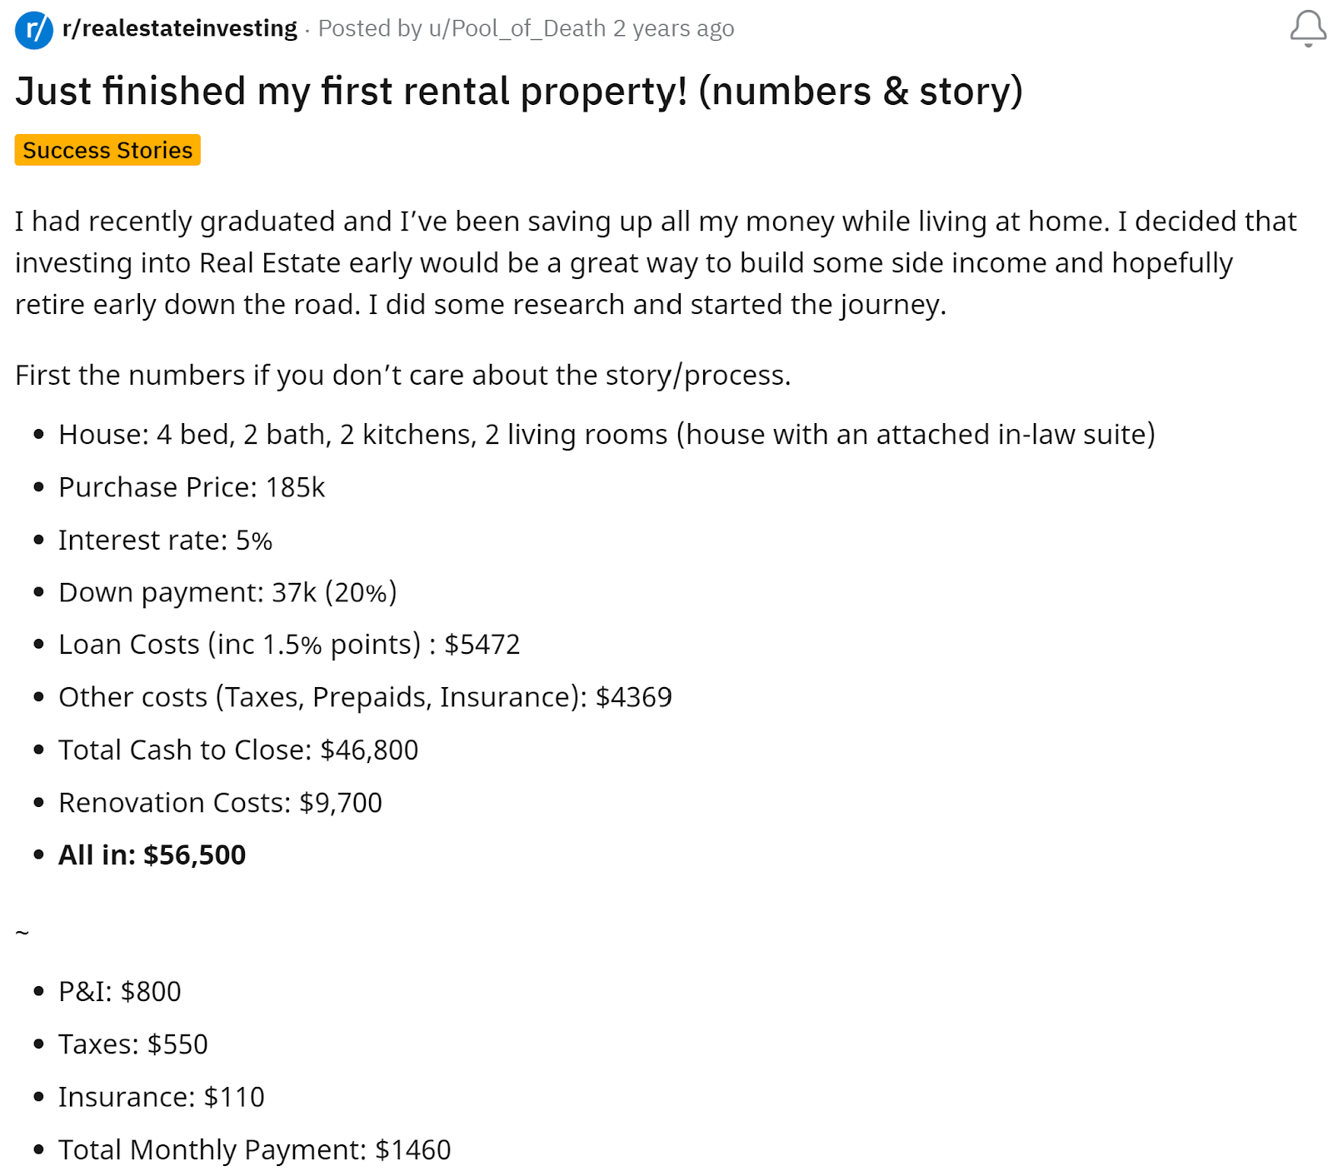
Task: Click the 2 years ago timestamp
Action: (x=675, y=27)
